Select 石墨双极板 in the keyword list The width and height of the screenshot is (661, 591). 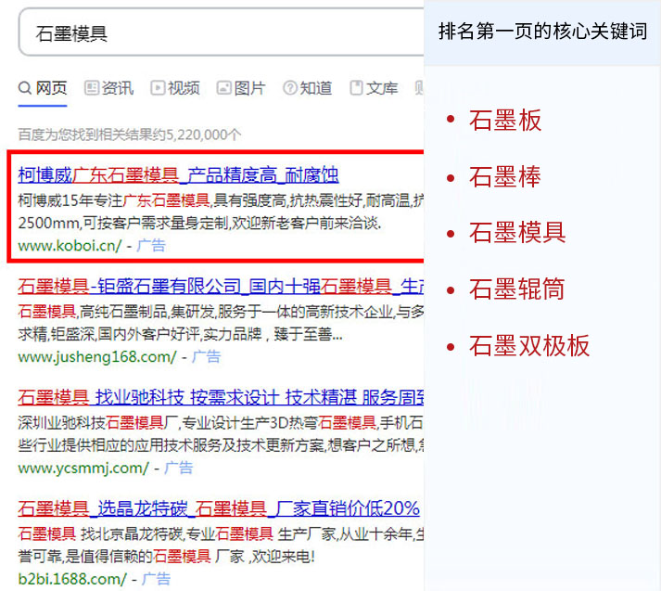pyautogui.click(x=529, y=346)
